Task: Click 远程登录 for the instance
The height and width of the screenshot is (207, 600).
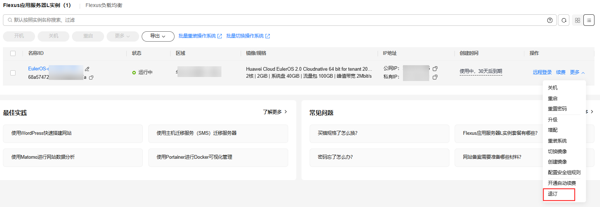Action: click(542, 72)
